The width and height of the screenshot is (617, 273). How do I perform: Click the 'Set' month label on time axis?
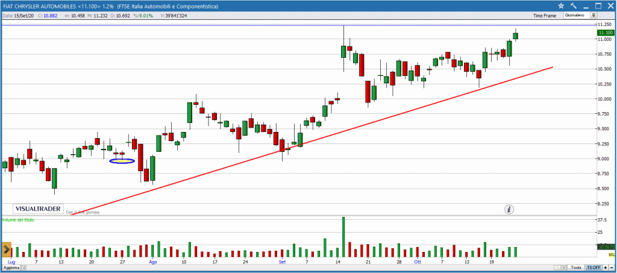282,261
